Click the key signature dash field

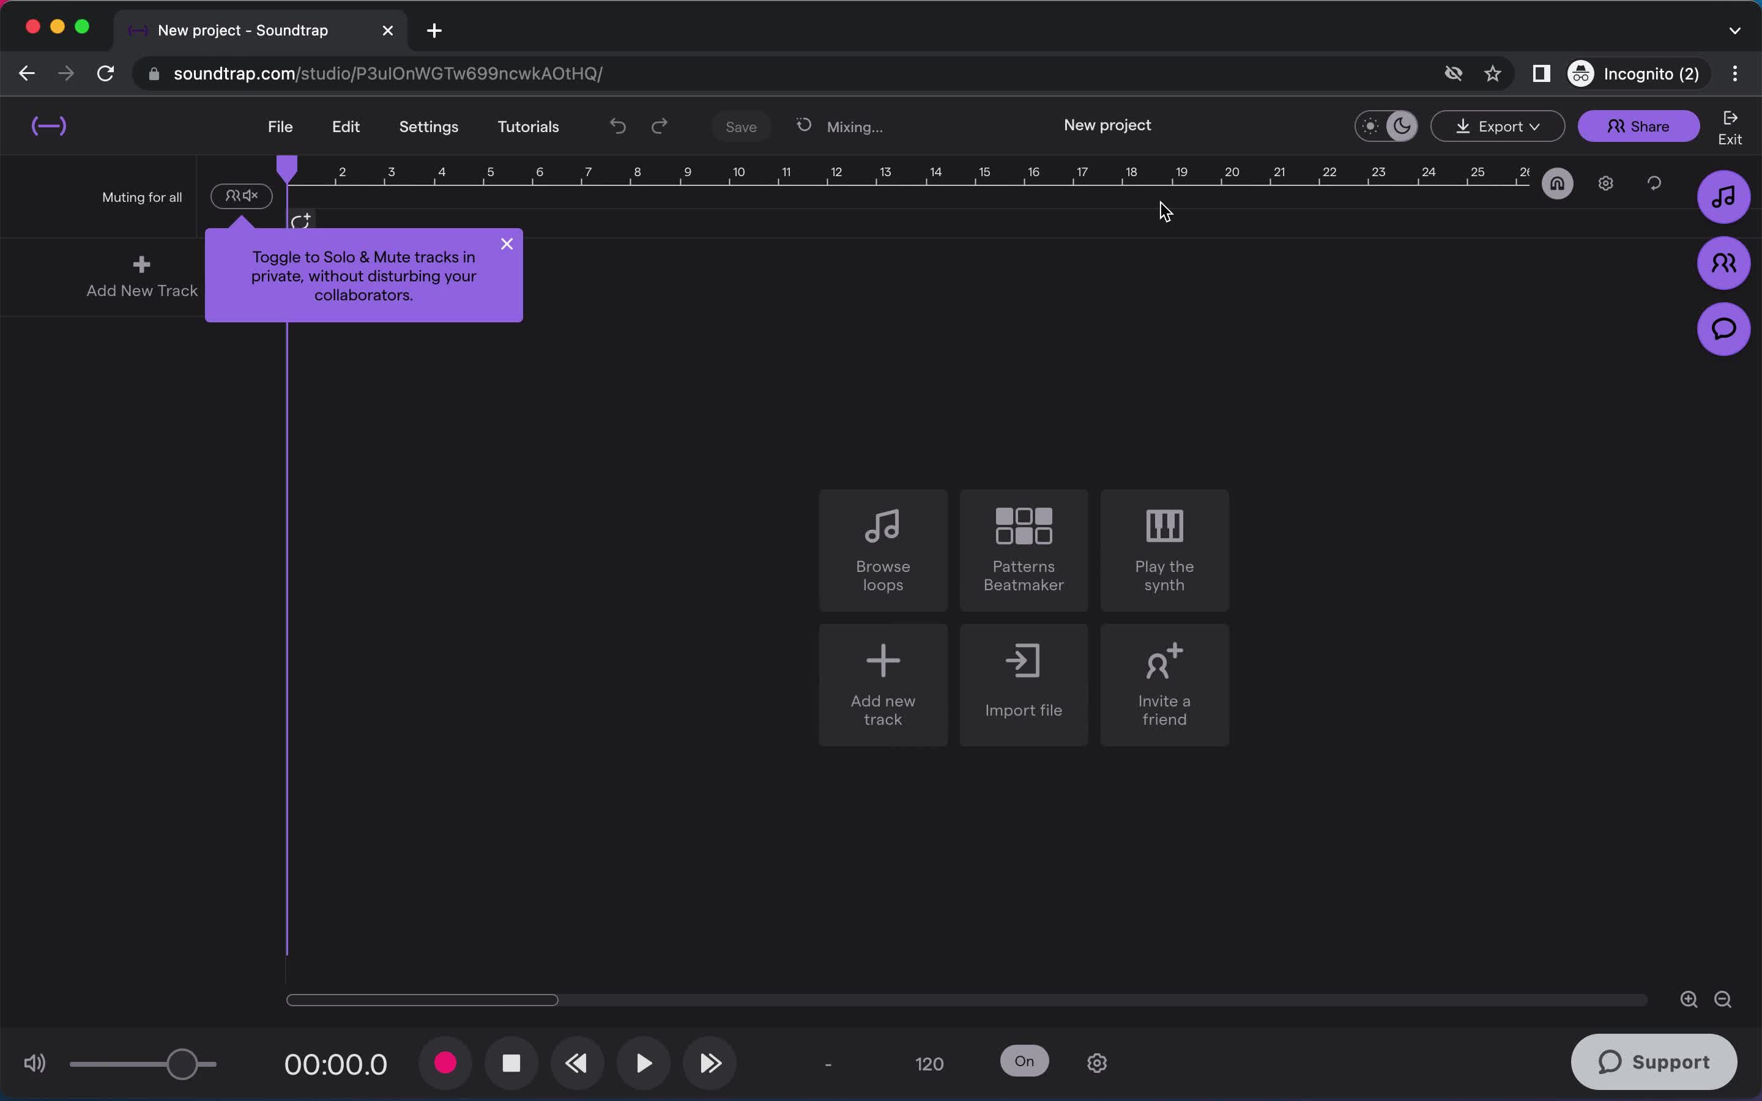pyautogui.click(x=828, y=1064)
